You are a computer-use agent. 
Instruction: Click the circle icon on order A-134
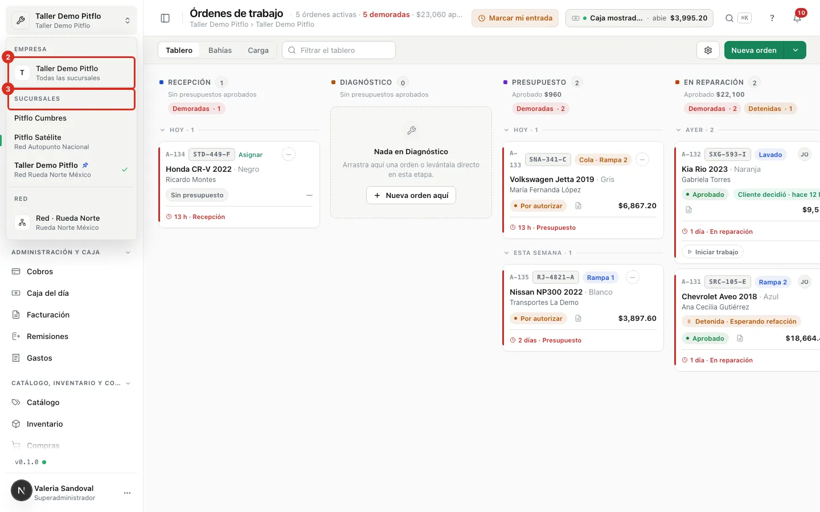coord(289,154)
